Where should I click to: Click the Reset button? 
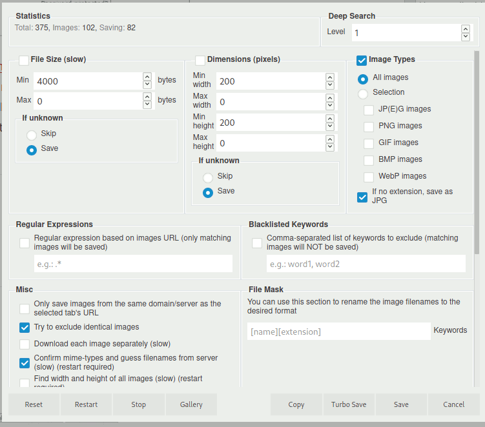point(34,404)
